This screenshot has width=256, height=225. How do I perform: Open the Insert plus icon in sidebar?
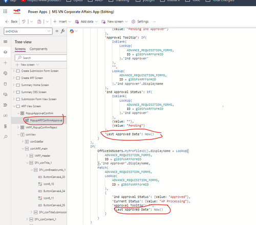pos(6,63)
